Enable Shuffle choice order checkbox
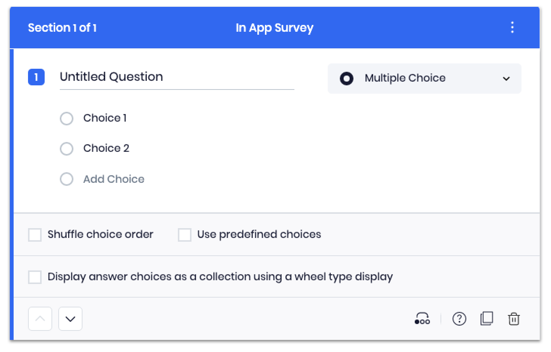Screen dimensions: 551x352 point(35,235)
